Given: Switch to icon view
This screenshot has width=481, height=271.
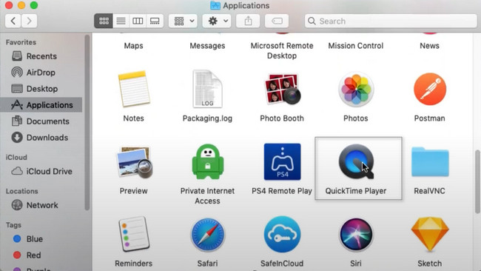Looking at the screenshot, I should tap(104, 21).
